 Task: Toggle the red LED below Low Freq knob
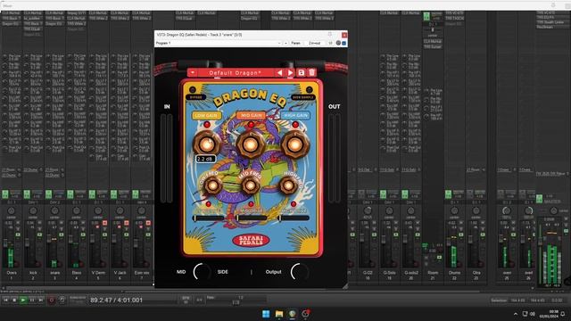click(209, 204)
